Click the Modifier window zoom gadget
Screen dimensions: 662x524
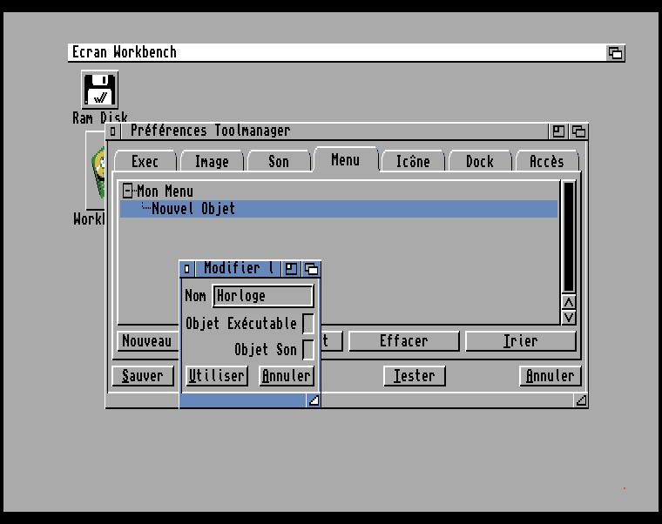(x=292, y=269)
